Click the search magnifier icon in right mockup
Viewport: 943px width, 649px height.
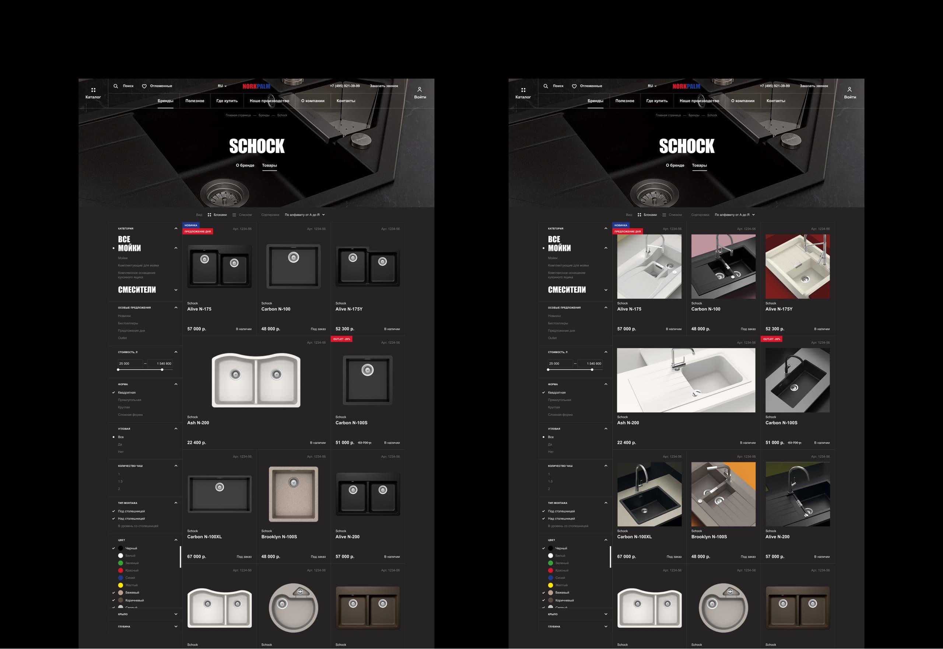pos(546,86)
